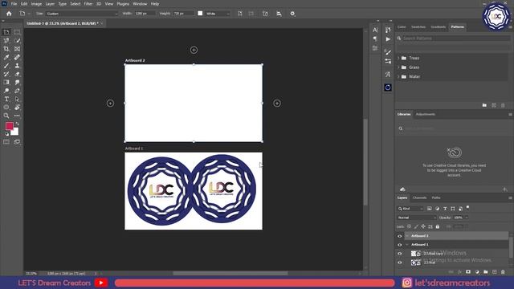The image size is (514, 289).
Task: Open artboard background color dropdown showing White
Action: [x=218, y=14]
